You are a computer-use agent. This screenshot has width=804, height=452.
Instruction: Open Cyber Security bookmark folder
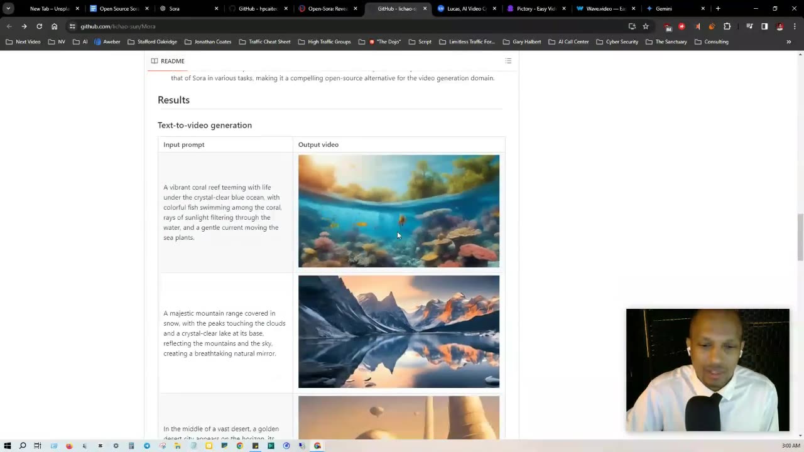pyautogui.click(x=617, y=42)
